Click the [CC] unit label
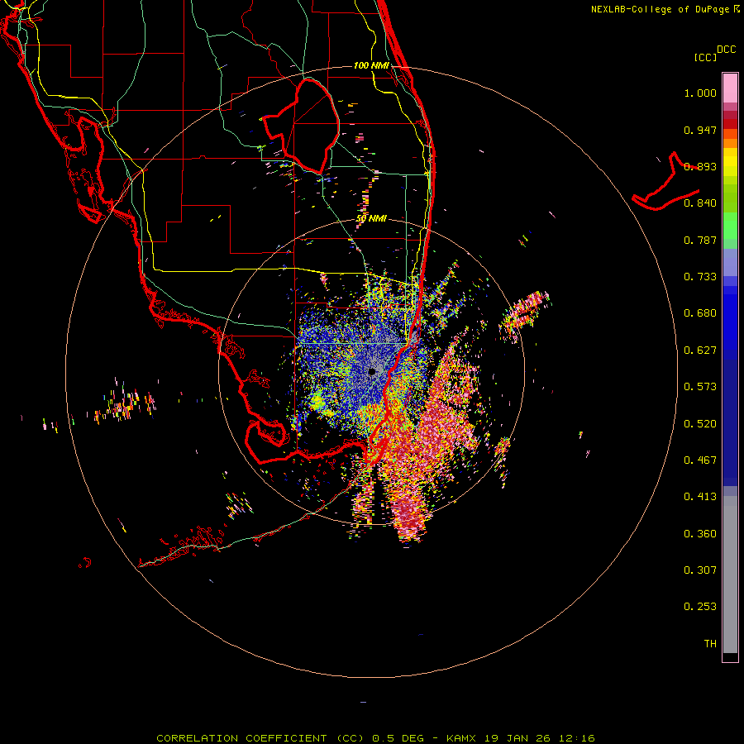Image resolution: width=744 pixels, height=744 pixels. 705,57
